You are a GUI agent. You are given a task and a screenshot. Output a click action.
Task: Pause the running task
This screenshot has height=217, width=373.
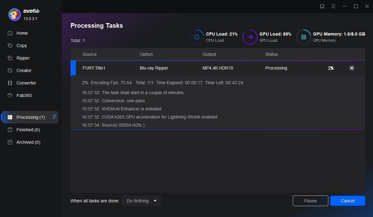311,201
